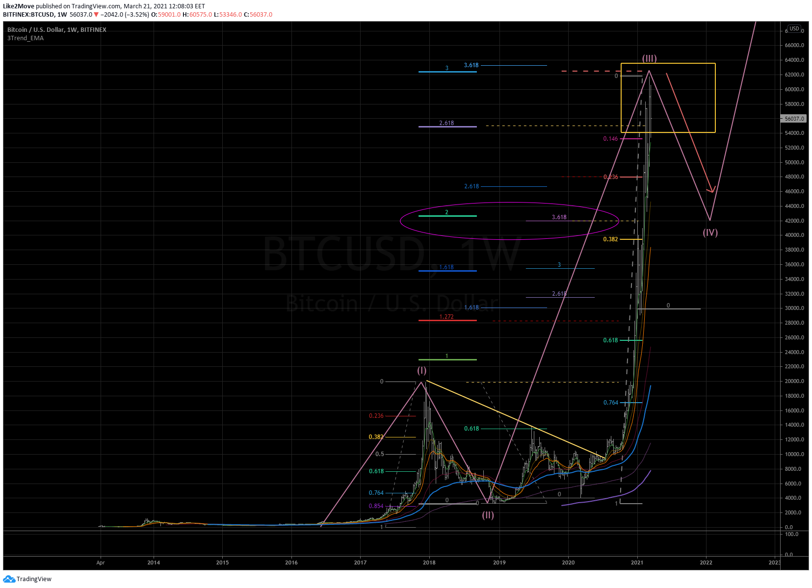Click the green extension label 2 inside the ellipse
The height and width of the screenshot is (588, 812).
[x=446, y=212]
